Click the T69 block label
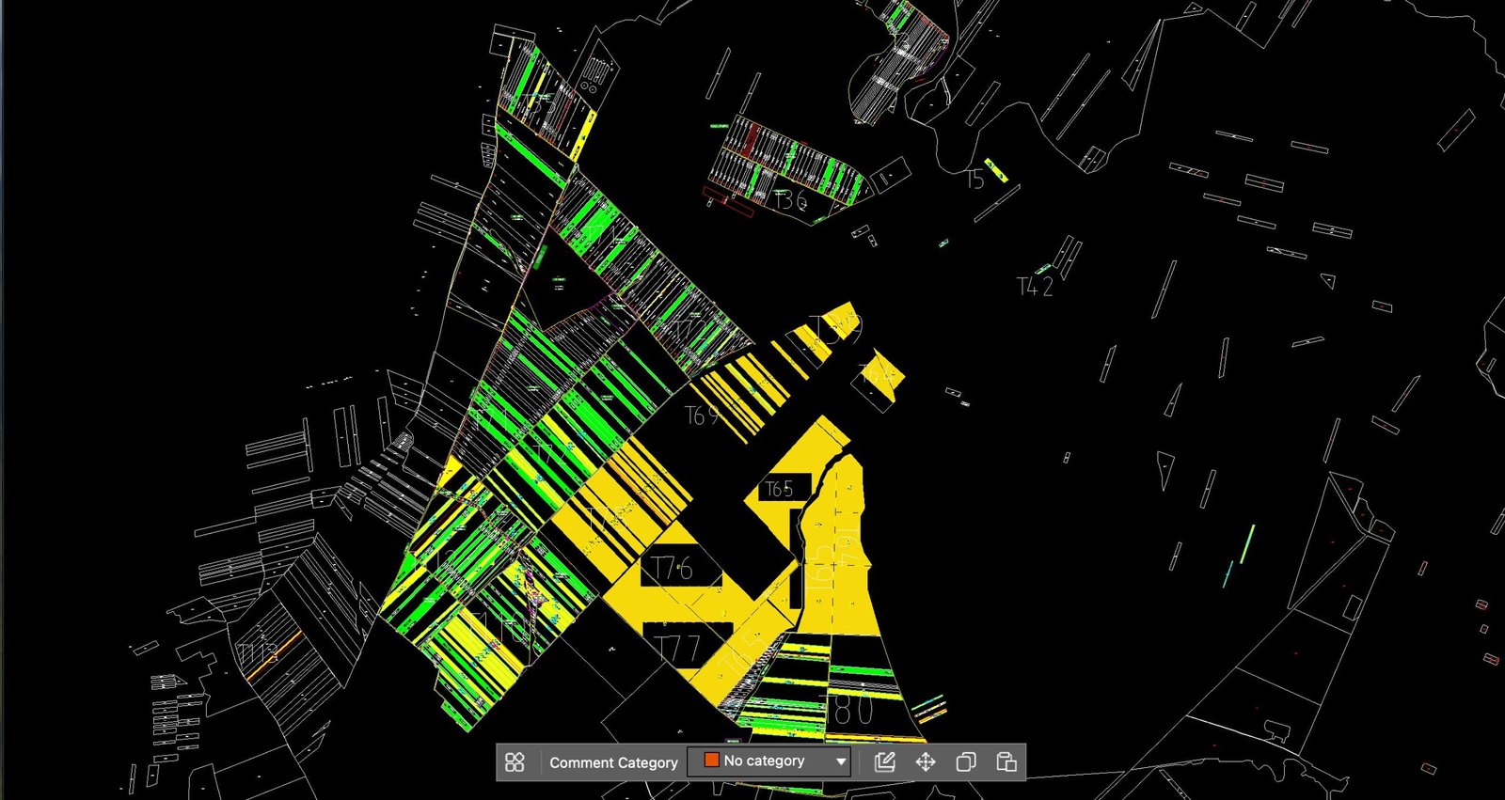The image size is (1505, 800). [x=702, y=416]
